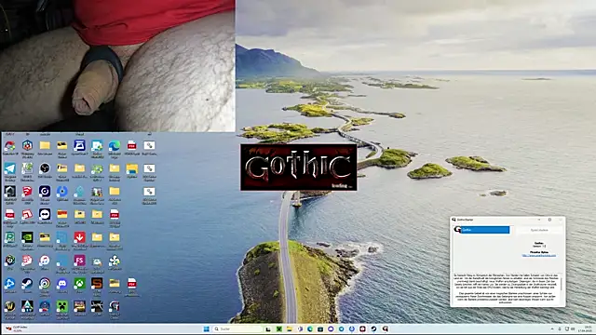Launch the Gothic desktop shortcut
Screen dimensions: 596x335
115,306
